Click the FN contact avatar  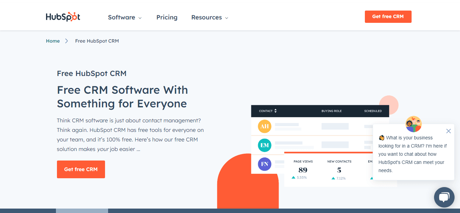(265, 164)
